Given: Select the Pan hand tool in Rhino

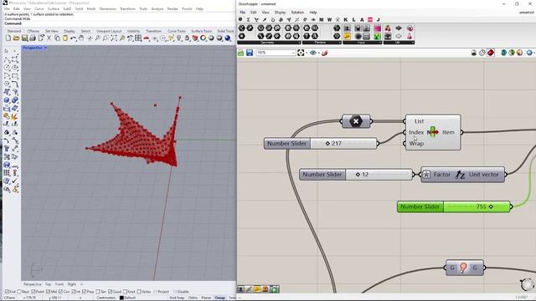Looking at the screenshot, I should tap(81, 38).
